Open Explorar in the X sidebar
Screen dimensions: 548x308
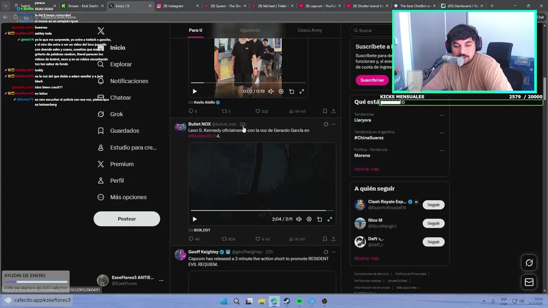tap(115, 64)
